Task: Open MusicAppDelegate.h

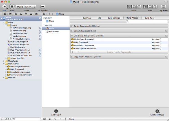Action: tap(19, 42)
